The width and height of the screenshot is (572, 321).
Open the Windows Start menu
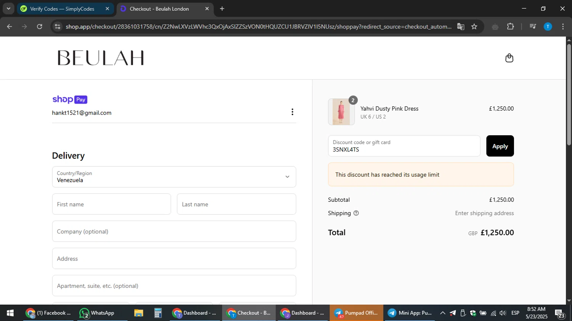pos(10,313)
